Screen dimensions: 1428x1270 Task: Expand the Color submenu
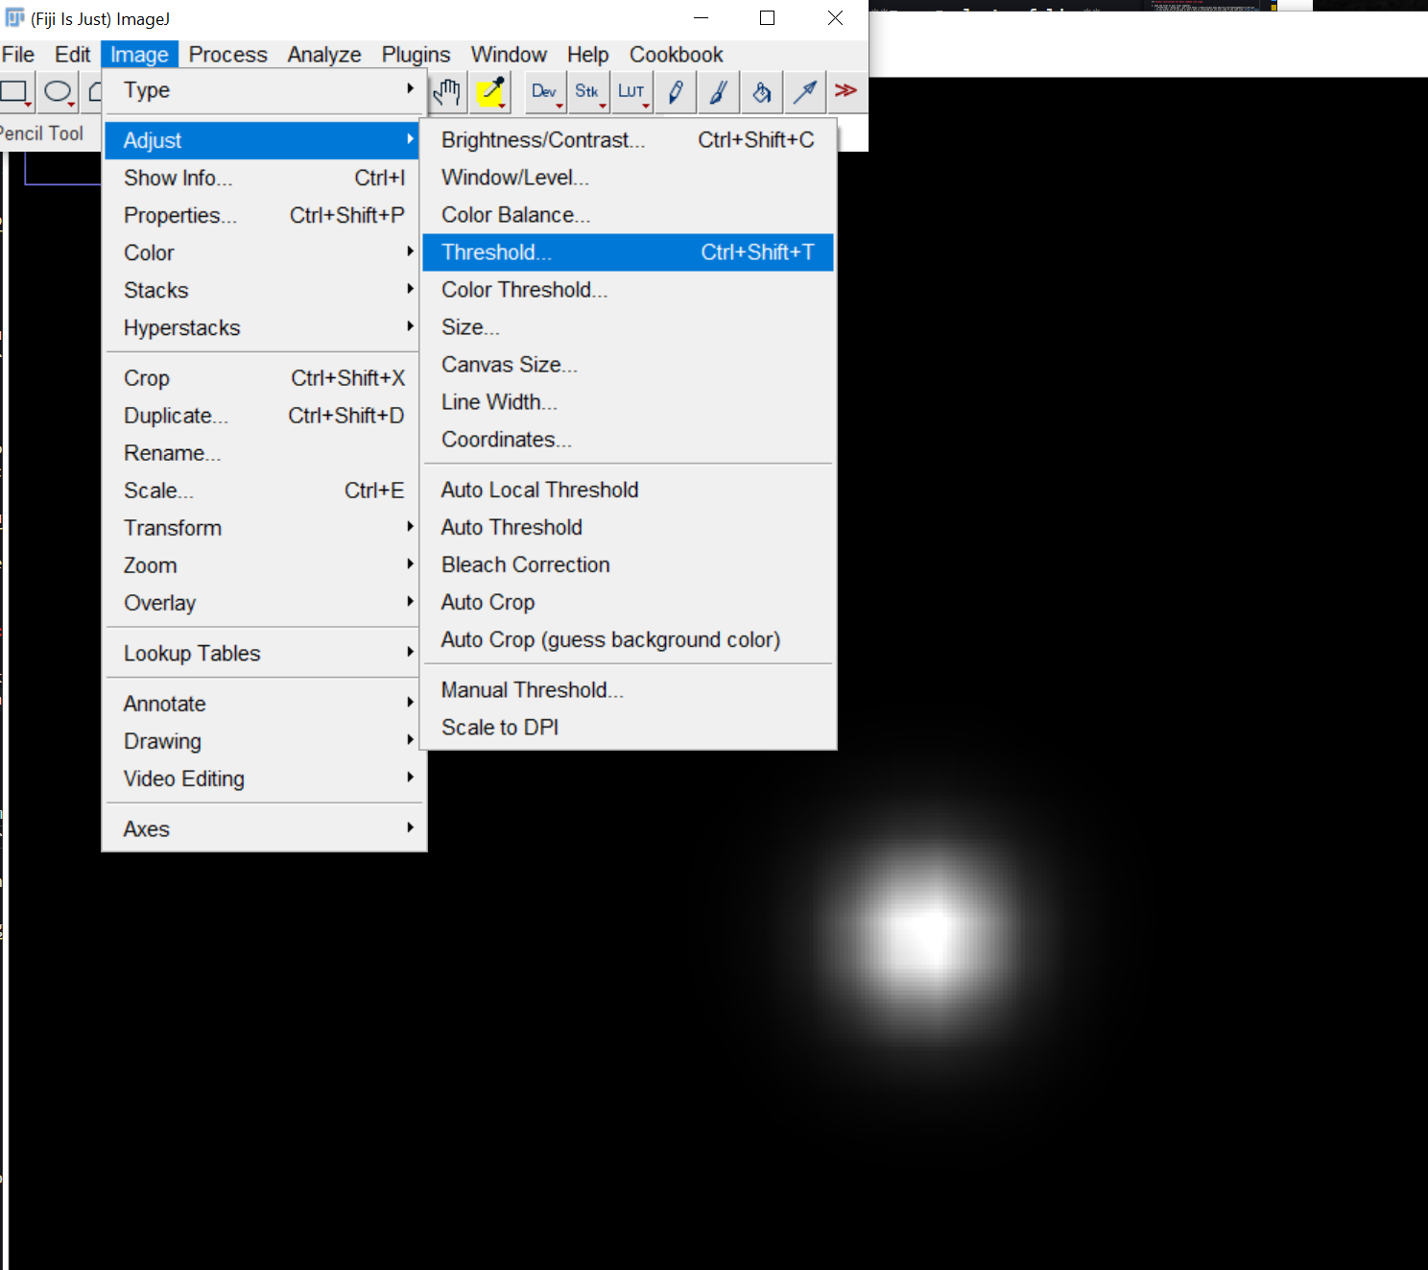pos(264,252)
